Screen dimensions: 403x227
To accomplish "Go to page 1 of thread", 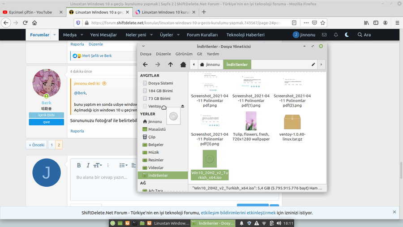I will pyautogui.click(x=51, y=145).
